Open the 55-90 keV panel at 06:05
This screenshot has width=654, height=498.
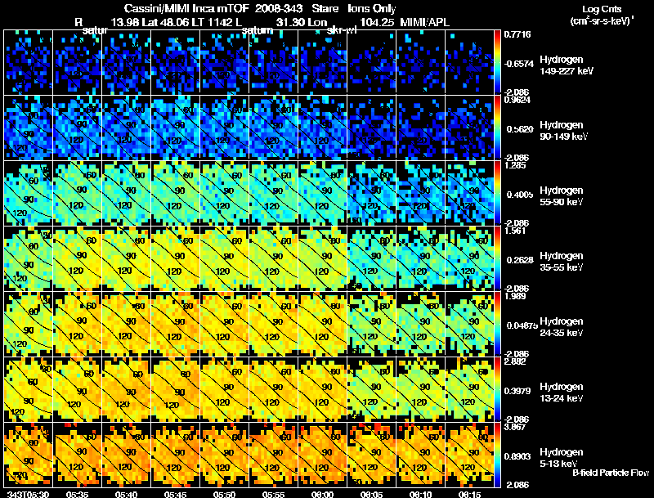tap(372, 193)
